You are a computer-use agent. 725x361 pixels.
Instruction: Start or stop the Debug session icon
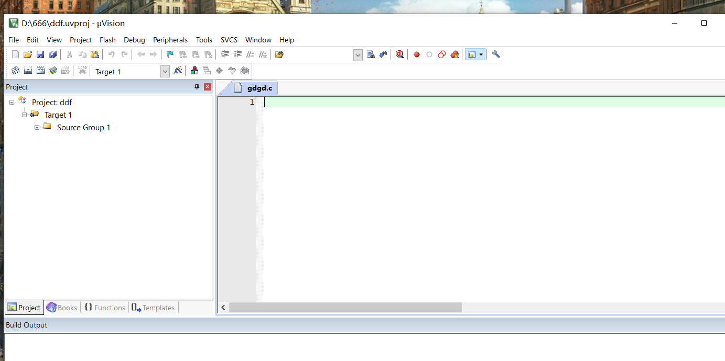[400, 54]
